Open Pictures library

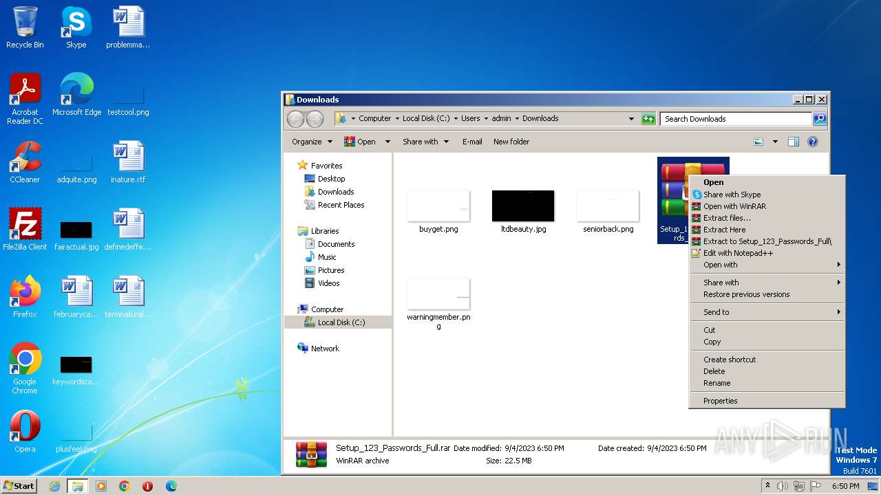(324, 270)
